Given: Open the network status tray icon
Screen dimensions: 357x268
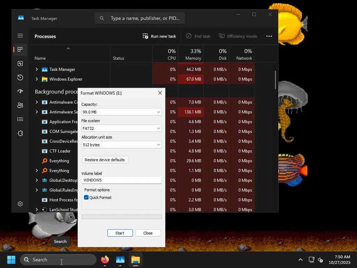Looking at the screenshot, I should 311,260.
